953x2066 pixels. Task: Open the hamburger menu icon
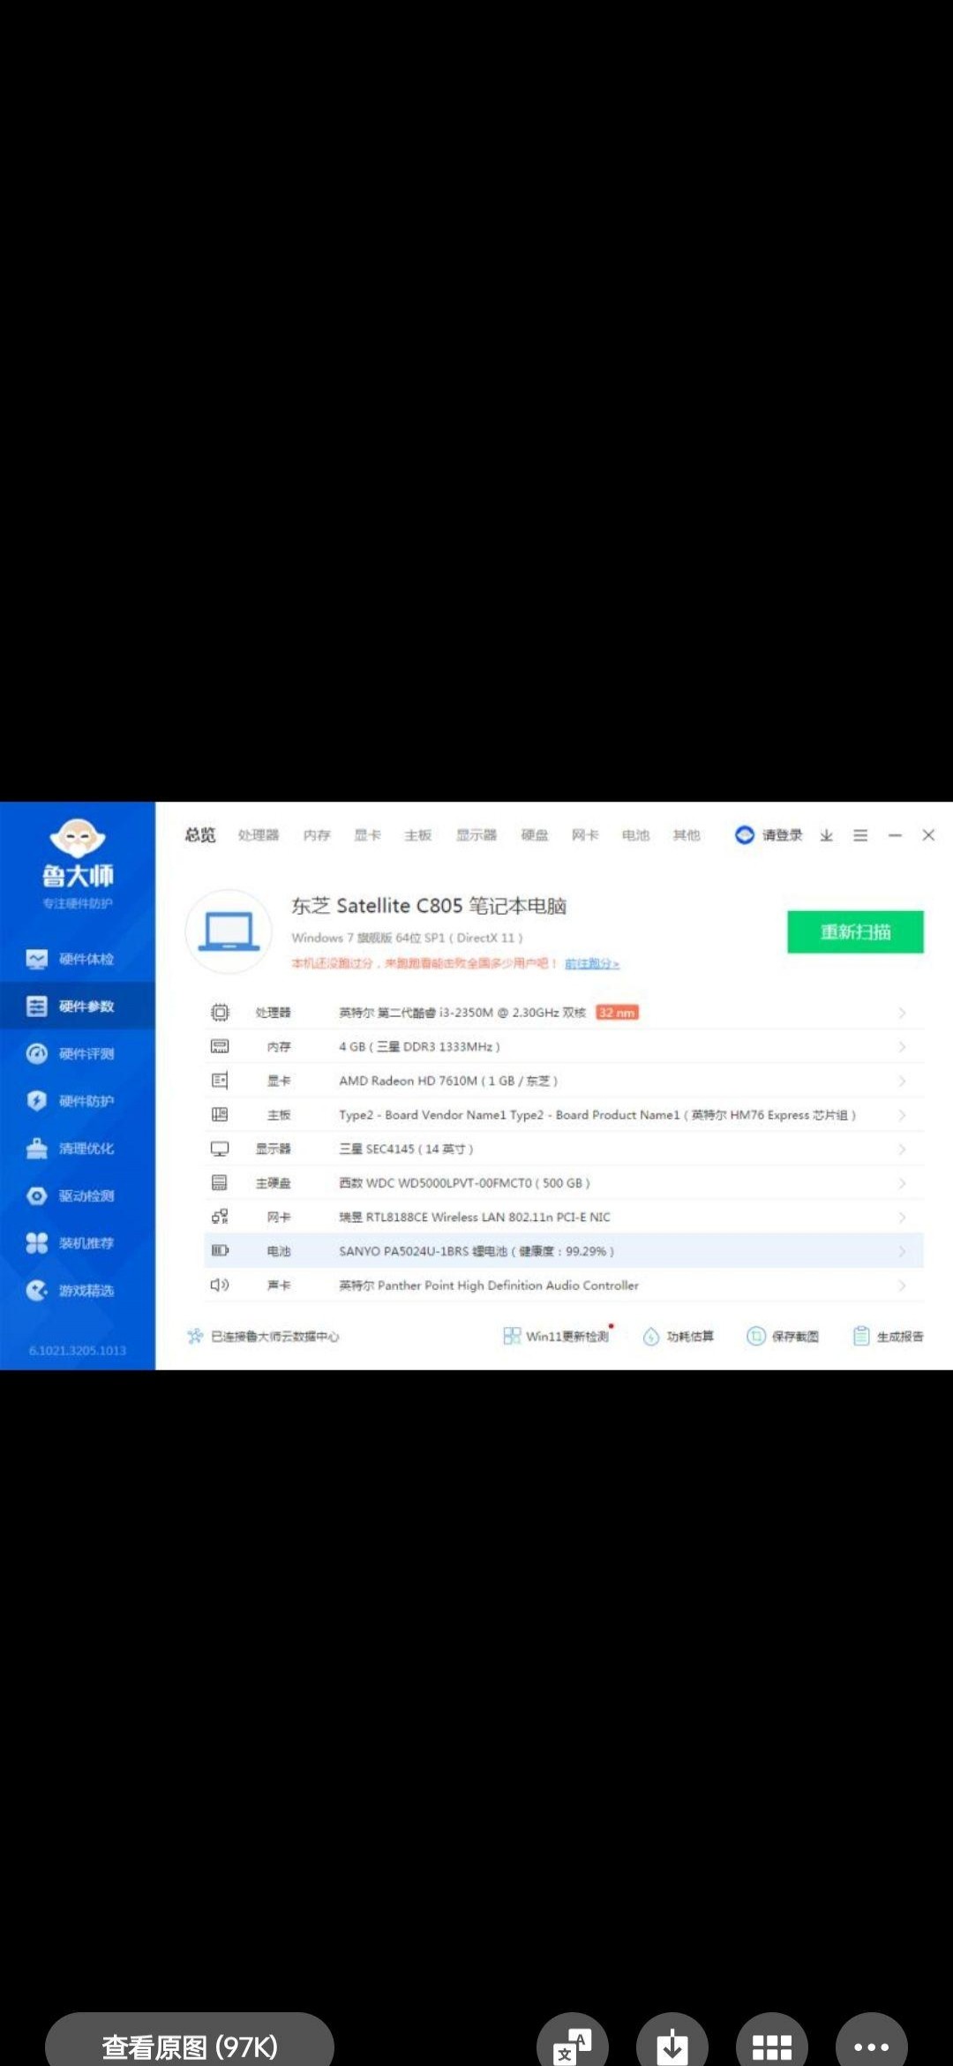tap(860, 835)
